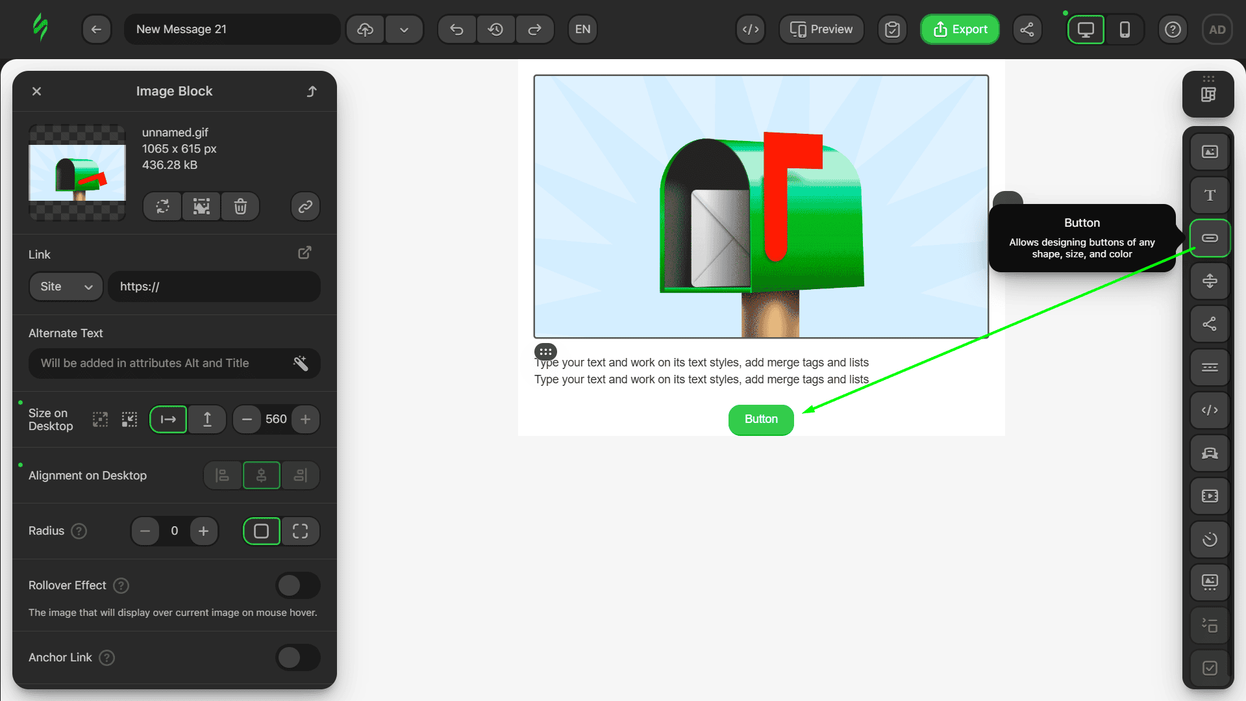Click the undo icon in the toolbar
Screen dimensions: 1246x701
pos(456,29)
